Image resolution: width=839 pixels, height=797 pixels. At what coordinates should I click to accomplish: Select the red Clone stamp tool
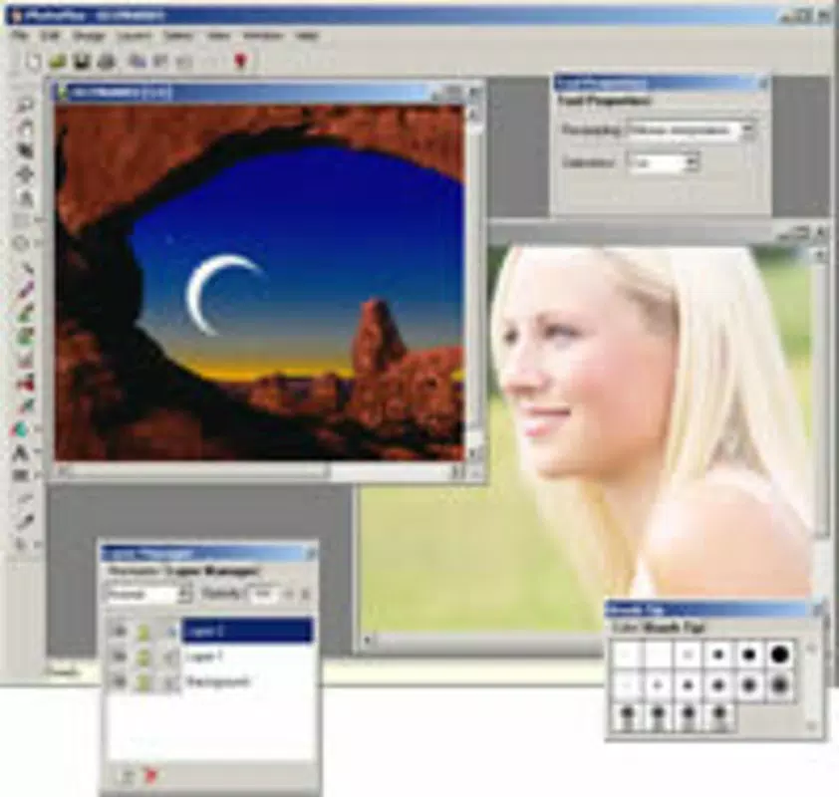[26, 383]
